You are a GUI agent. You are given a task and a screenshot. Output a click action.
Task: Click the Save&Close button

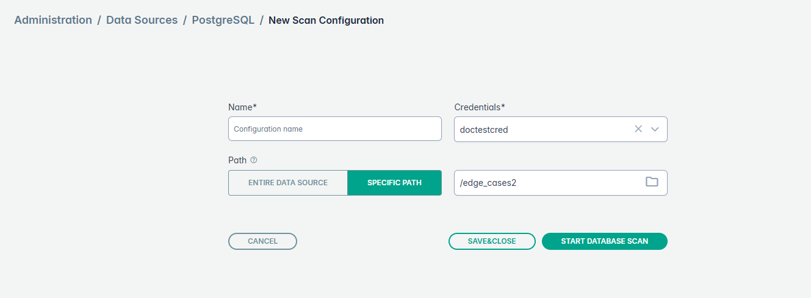pos(492,241)
